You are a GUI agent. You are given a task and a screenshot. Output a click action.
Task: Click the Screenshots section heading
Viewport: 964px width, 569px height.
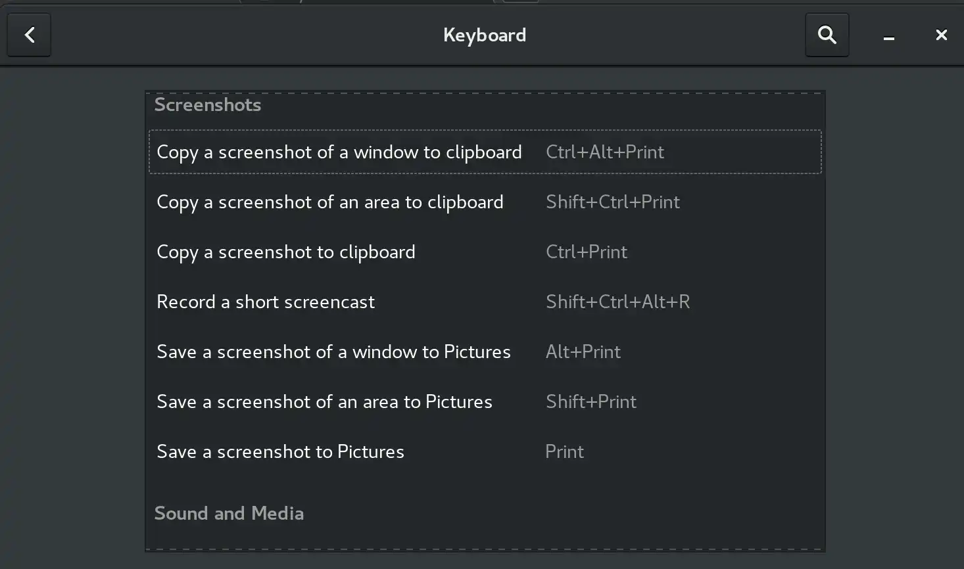pyautogui.click(x=207, y=105)
